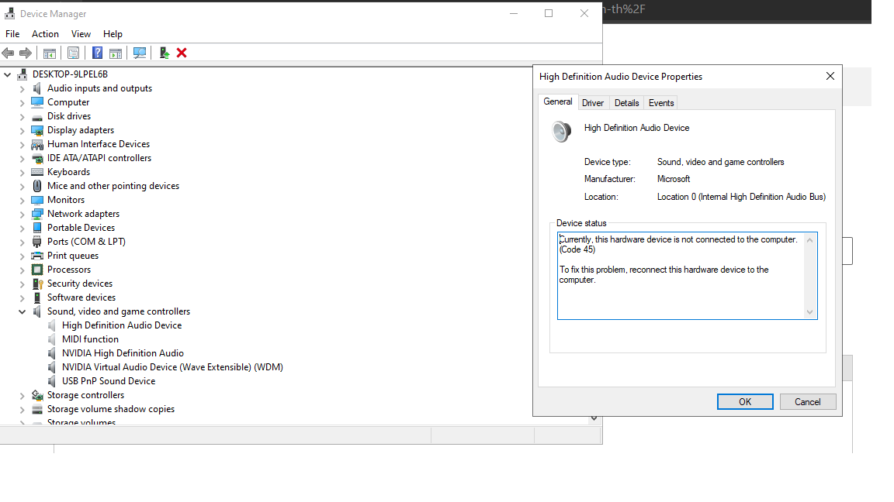
Task: Click the Human Interface Devices icon
Action: [x=37, y=145]
